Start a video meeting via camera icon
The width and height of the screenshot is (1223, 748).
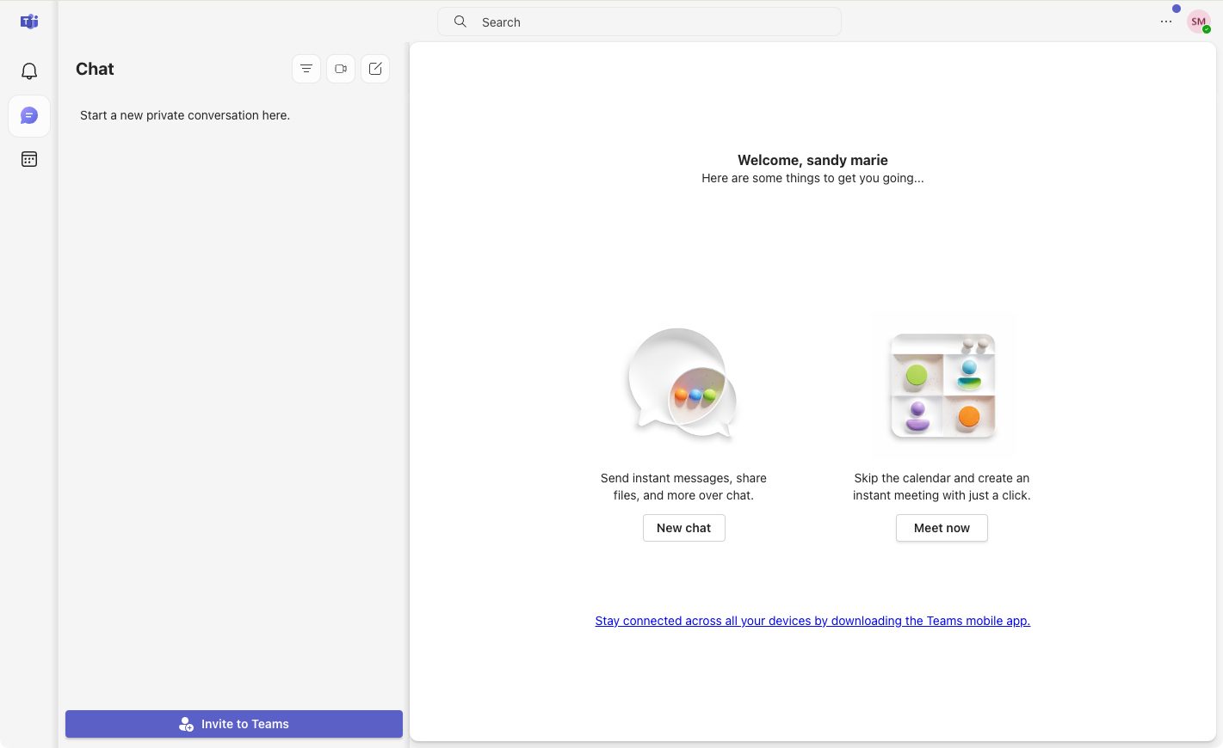pos(341,69)
